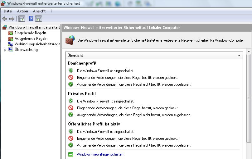The width and height of the screenshot is (252, 159).
Task: Click Domänenprofil green allowed check icon
Action: [x=71, y=84]
